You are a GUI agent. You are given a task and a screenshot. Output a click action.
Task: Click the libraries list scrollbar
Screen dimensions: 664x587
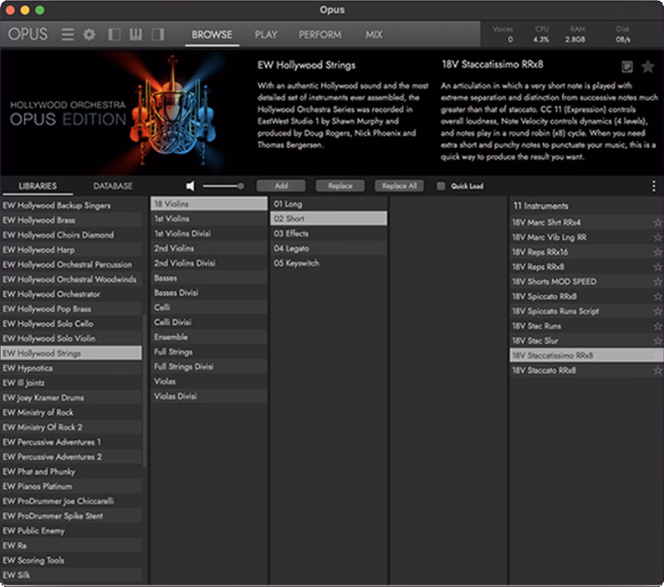[x=145, y=390]
